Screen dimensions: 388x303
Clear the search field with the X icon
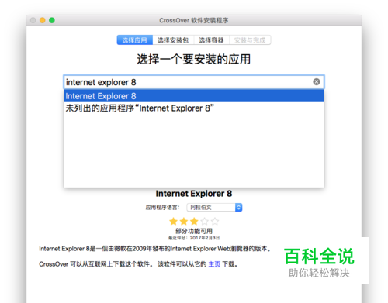tap(317, 82)
